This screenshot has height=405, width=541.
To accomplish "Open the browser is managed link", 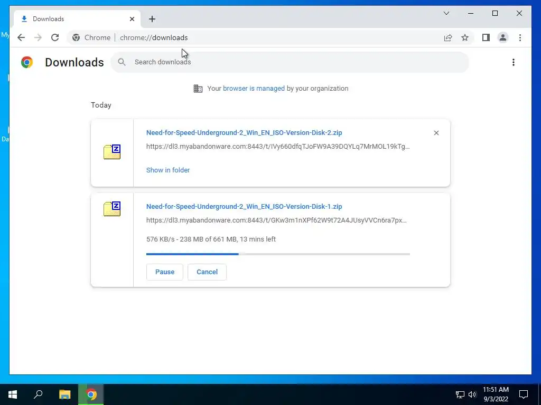I will click(254, 89).
